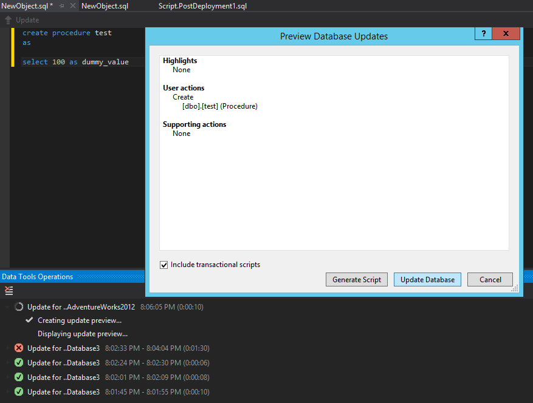Click the 8:06:05 PM (0:00:10) timestamp
Screen dimensions: 533x403
pyautogui.click(x=172, y=307)
